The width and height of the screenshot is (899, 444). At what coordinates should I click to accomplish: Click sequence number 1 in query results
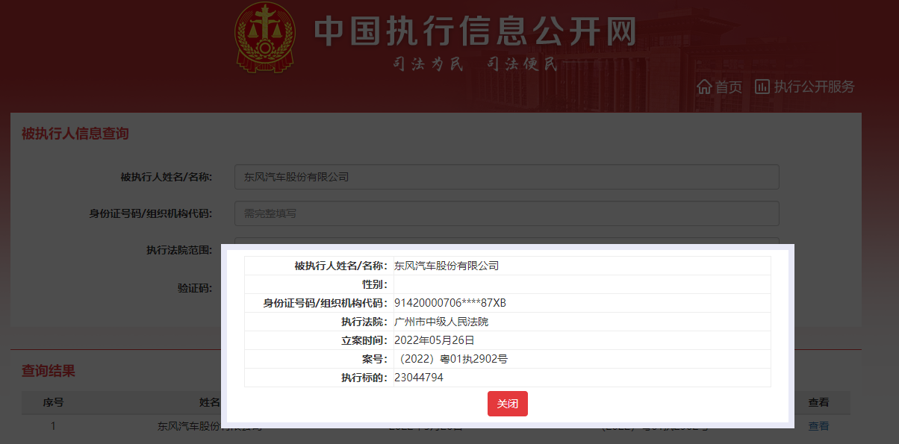tap(52, 425)
